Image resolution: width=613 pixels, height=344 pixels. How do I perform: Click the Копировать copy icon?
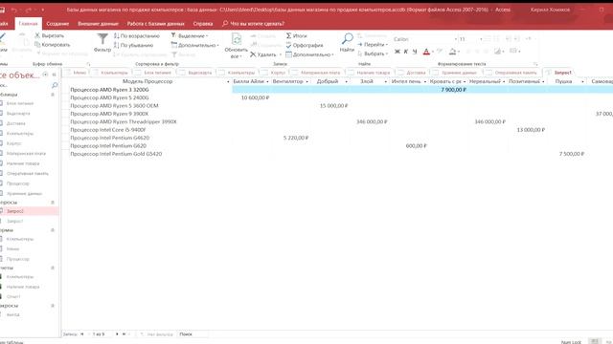pos(37,45)
